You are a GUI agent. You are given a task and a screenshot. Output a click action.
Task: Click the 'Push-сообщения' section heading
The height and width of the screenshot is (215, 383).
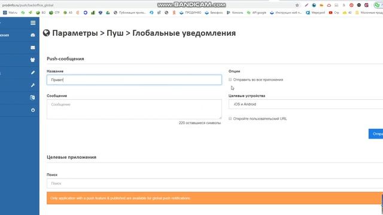click(65, 59)
